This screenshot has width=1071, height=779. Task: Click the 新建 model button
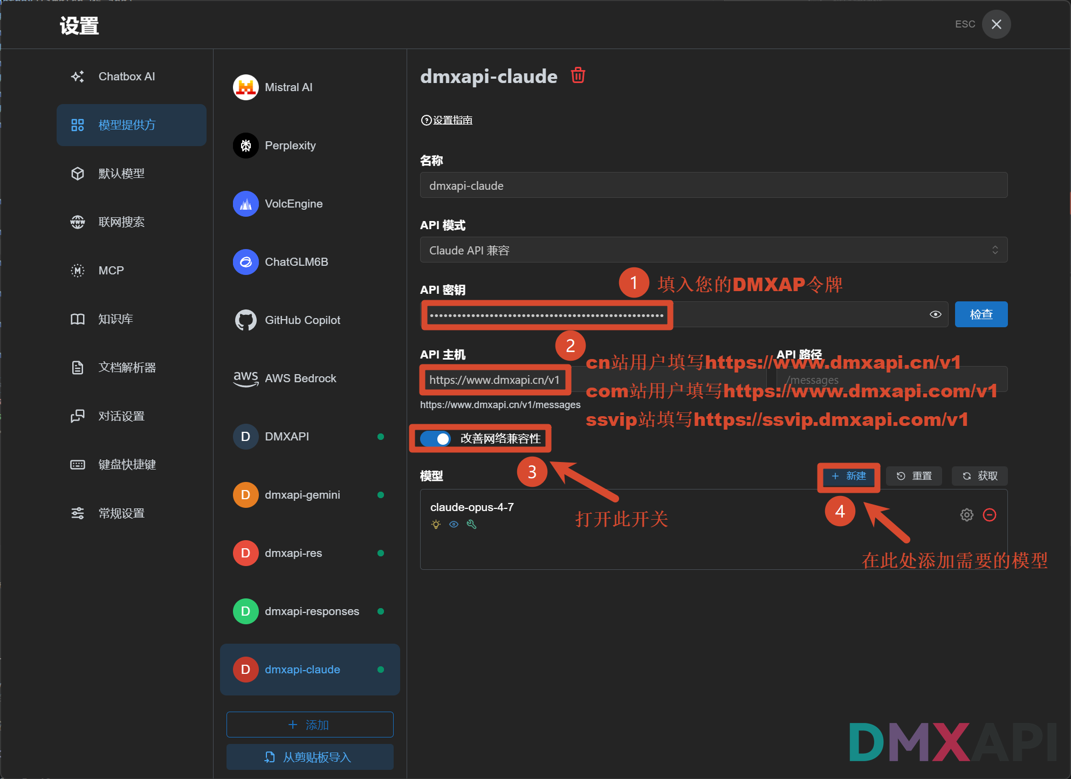pos(849,476)
